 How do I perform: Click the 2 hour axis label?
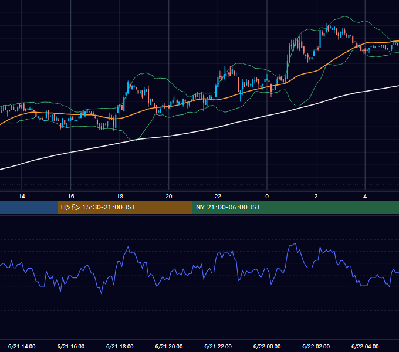pyautogui.click(x=316, y=197)
